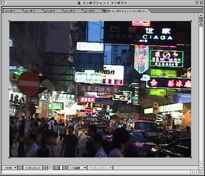Viewport: 205px width, 176px height.
Task: Click the horizontal scrollbar right arrow
Action: tap(197, 172)
